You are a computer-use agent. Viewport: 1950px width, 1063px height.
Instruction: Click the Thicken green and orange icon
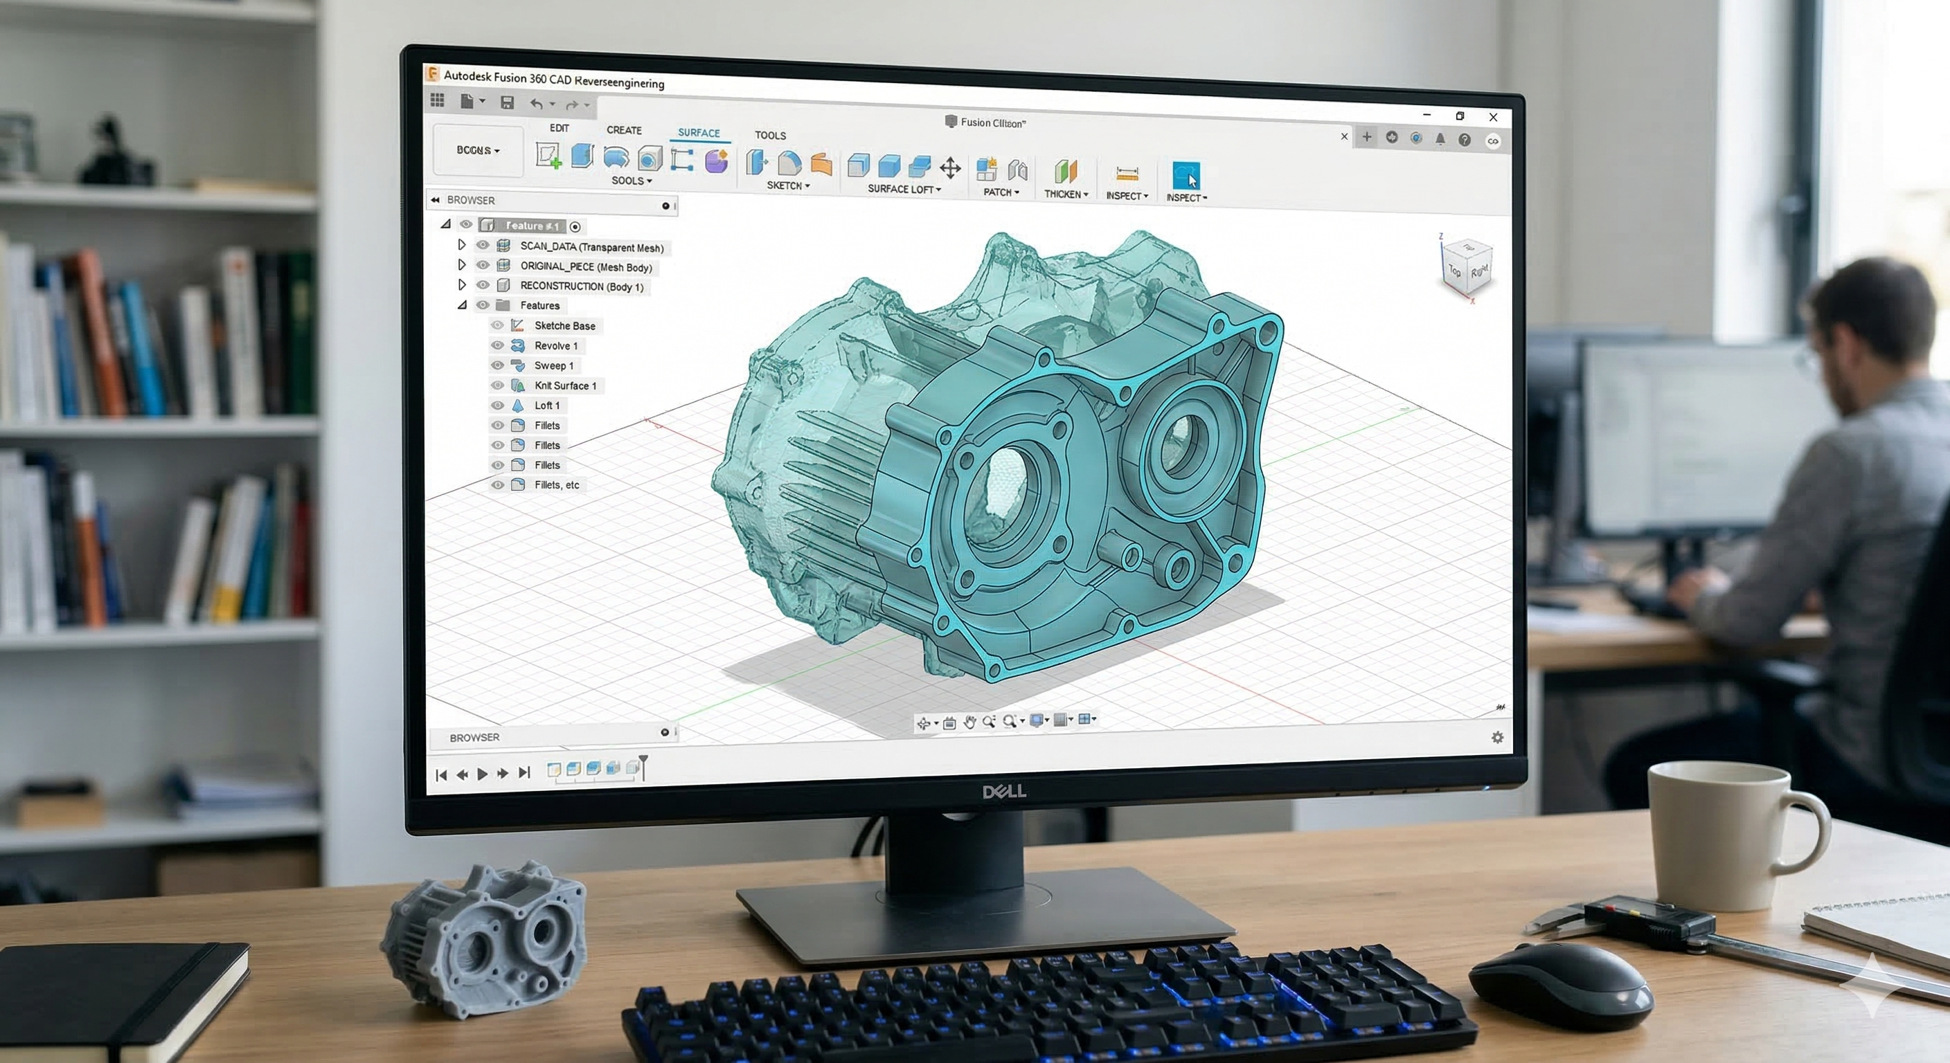tap(1065, 172)
